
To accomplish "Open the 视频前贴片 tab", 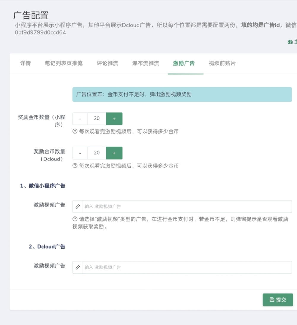I will click(x=222, y=63).
